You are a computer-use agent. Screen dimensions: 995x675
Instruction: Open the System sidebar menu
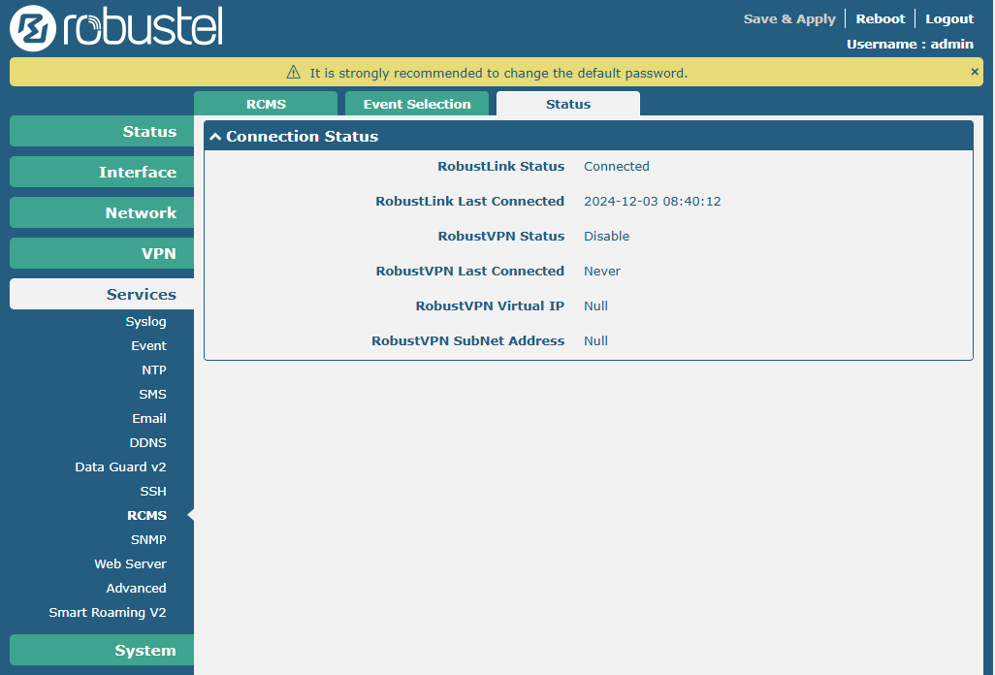(x=102, y=650)
